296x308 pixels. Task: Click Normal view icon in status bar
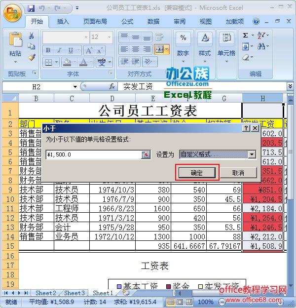[171, 302]
